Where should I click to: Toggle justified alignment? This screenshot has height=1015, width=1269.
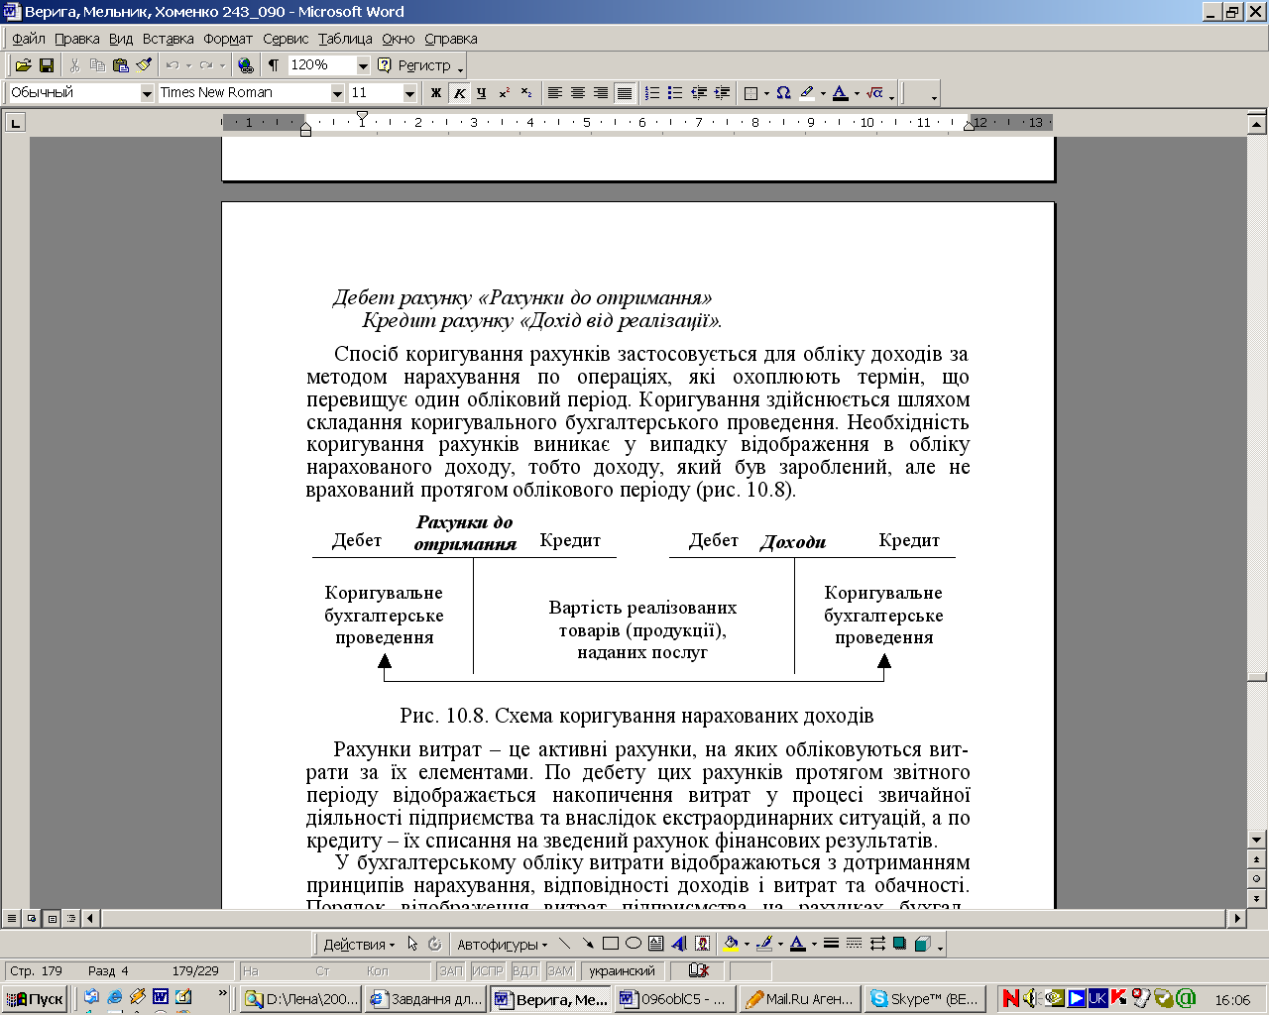pyautogui.click(x=624, y=93)
